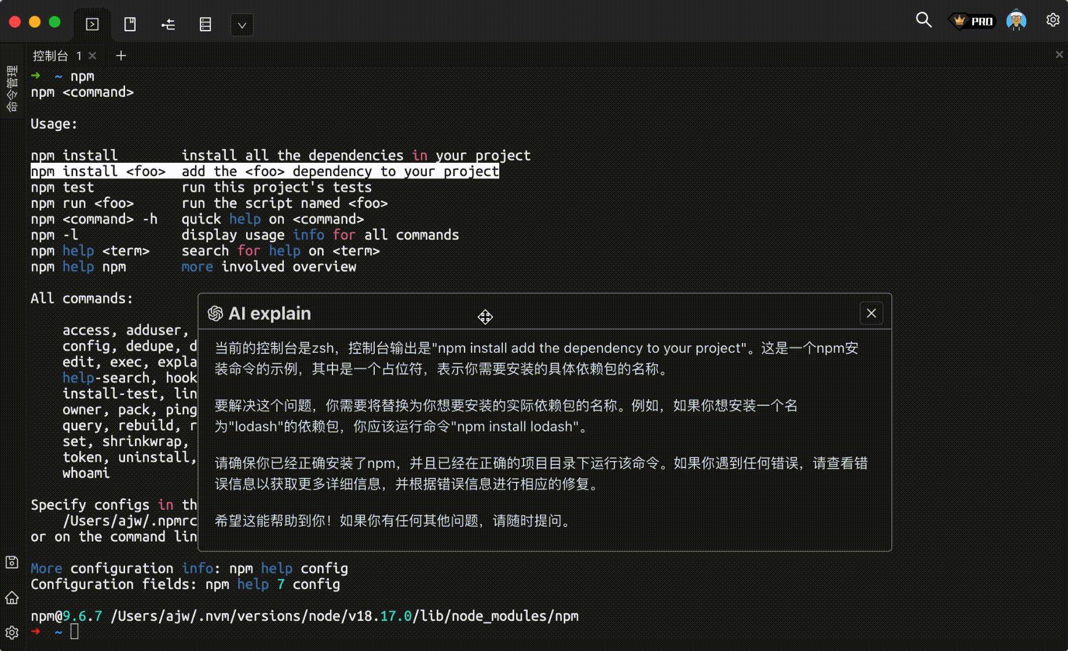Open the notes document icon in toolbar
Image resolution: width=1068 pixels, height=651 pixels.
(130, 24)
